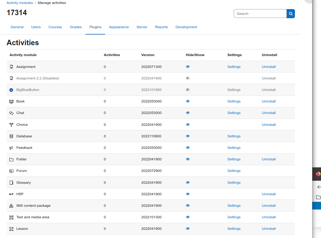Hide the IMS content package module
Screen dimensions: 321x238
188,206
